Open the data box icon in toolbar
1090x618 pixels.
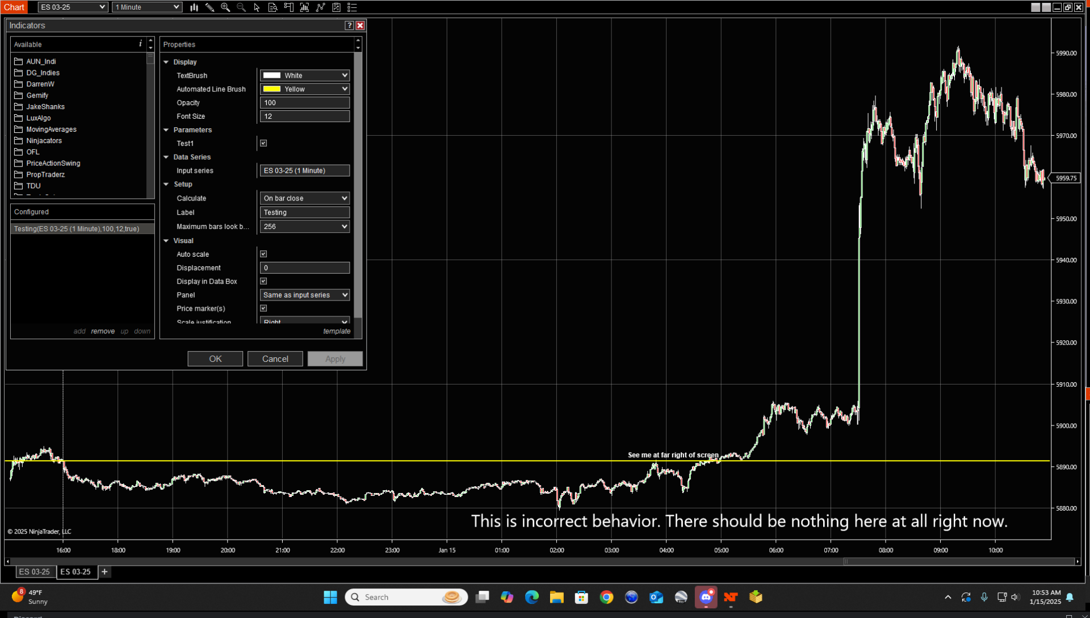(272, 7)
